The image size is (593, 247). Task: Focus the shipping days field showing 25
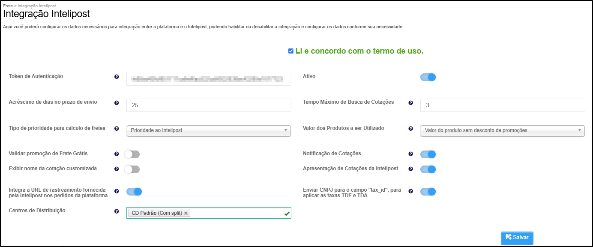(x=209, y=105)
